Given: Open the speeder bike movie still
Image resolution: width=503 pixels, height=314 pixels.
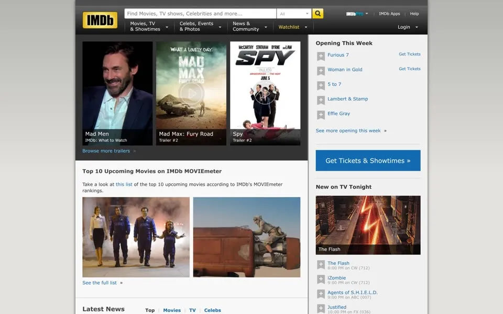Looking at the screenshot, I should (x=247, y=237).
